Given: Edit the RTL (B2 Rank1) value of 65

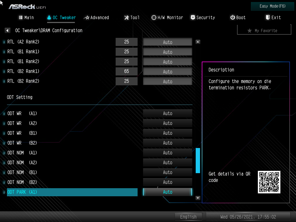Looking at the screenshot, I should pos(126,71).
